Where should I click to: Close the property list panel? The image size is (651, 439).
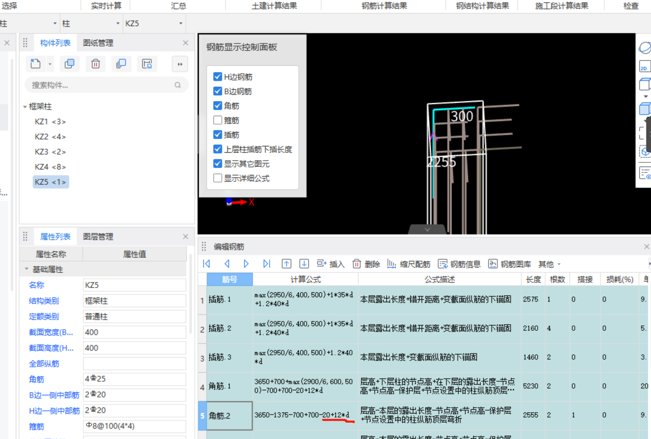pyautogui.click(x=186, y=236)
